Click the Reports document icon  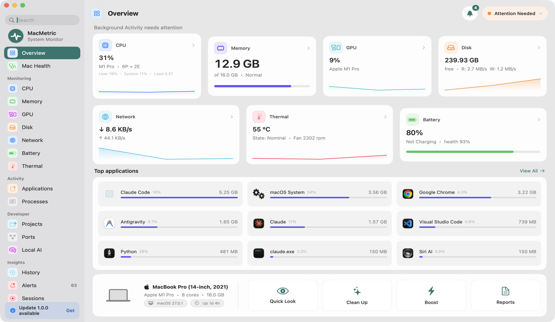point(505,291)
